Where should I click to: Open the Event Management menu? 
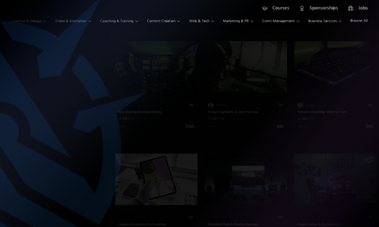(281, 21)
